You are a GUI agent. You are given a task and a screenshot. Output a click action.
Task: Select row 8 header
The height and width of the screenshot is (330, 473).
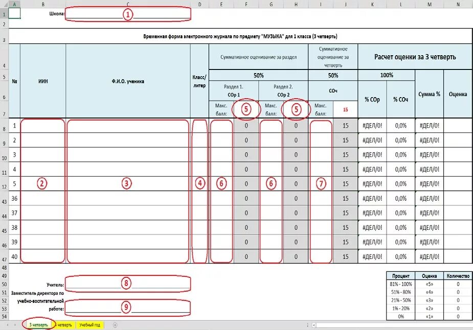click(4, 126)
